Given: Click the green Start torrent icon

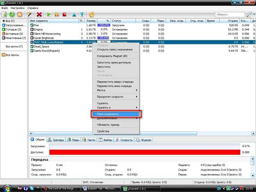Looking at the screenshot, I should click(49, 15).
